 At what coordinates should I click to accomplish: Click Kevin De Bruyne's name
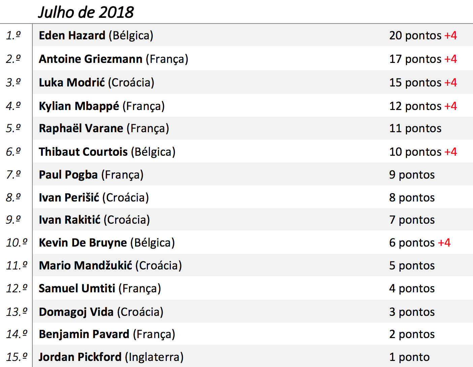tap(83, 243)
